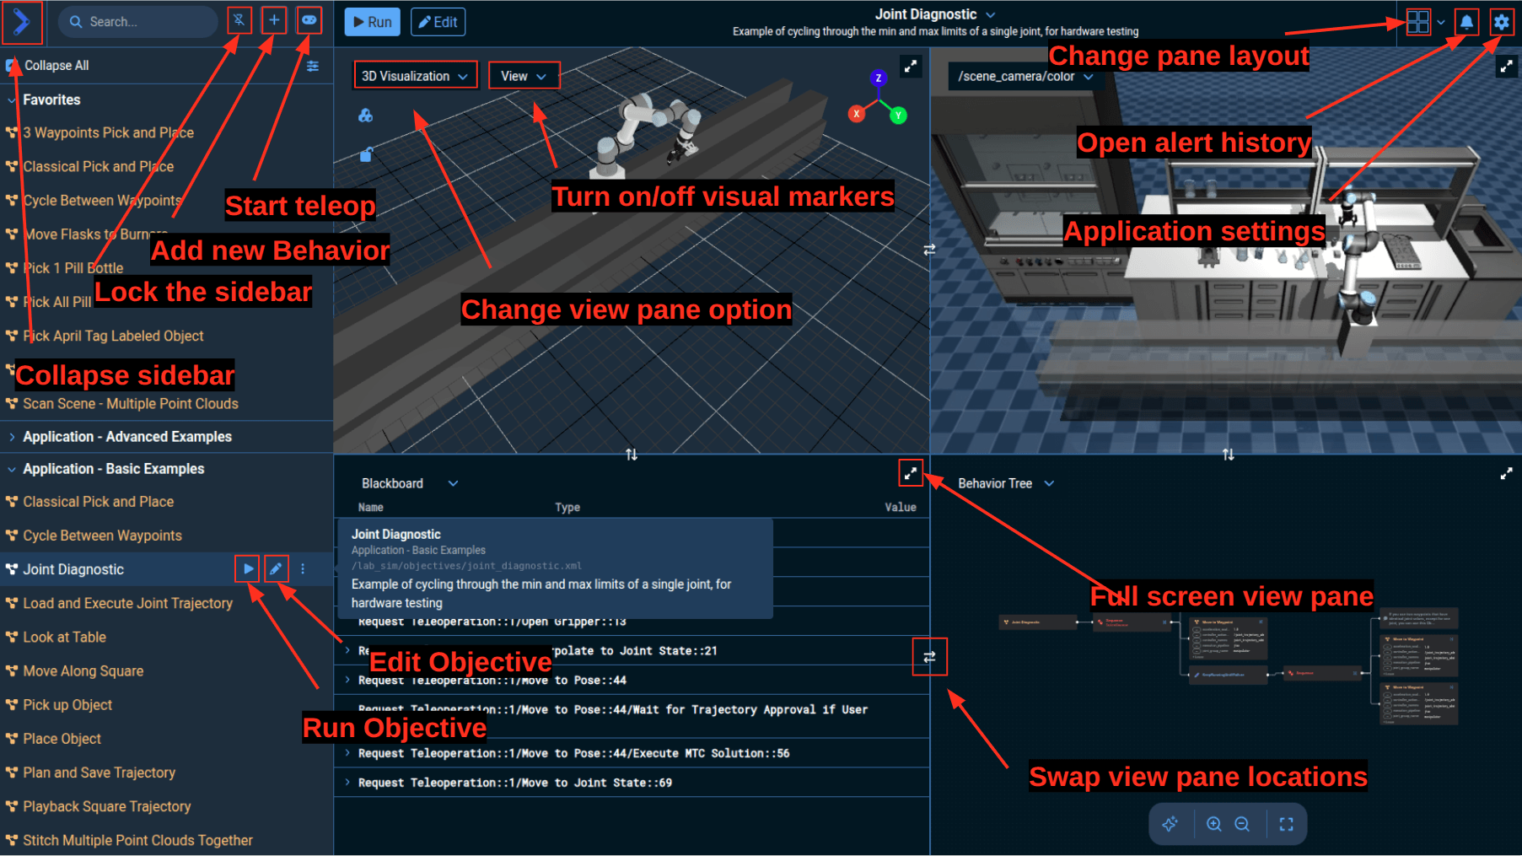Start teleop using the gamepad icon
The image size is (1522, 856).
(309, 20)
